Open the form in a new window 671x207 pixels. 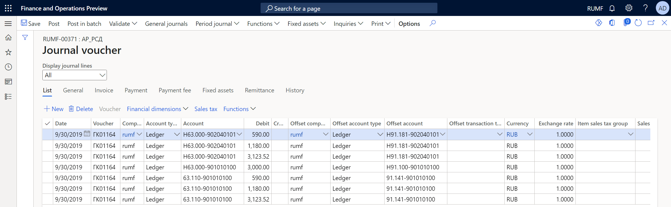point(651,23)
